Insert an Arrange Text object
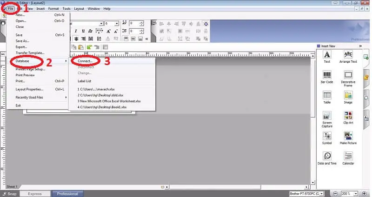This screenshot has height=197, width=372. (x=348, y=57)
